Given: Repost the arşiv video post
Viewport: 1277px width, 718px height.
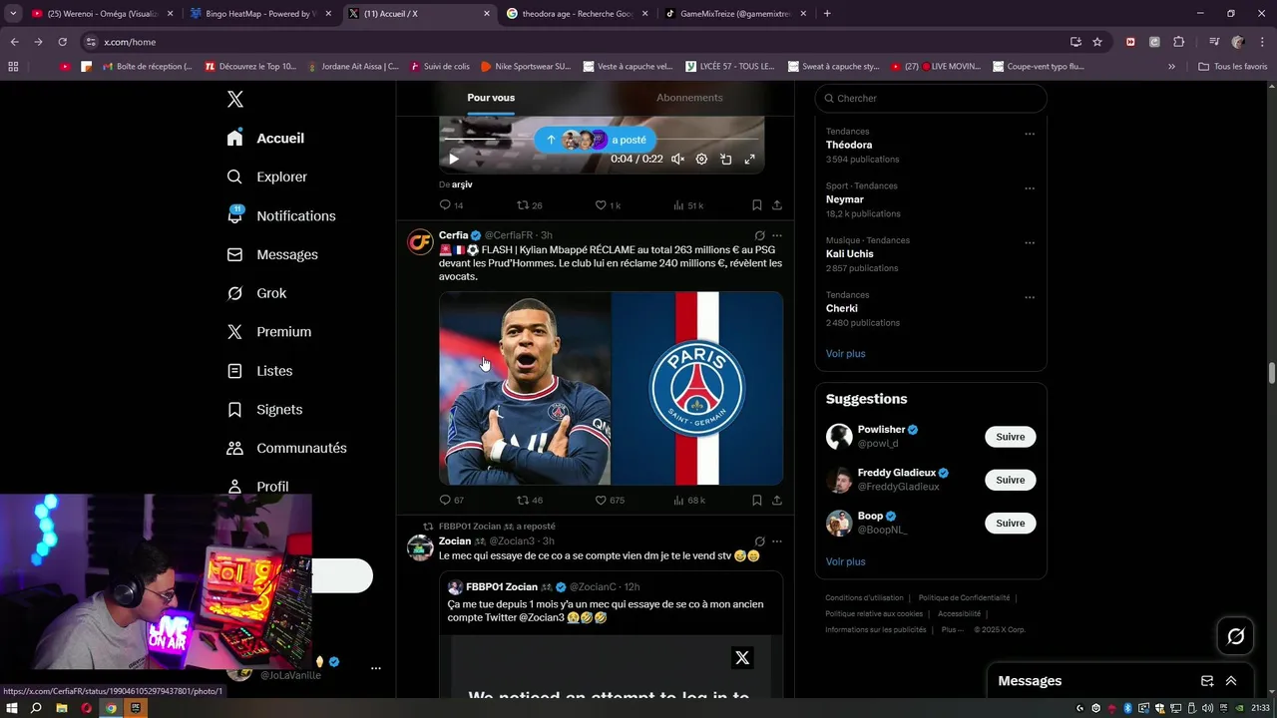Looking at the screenshot, I should click(x=529, y=204).
